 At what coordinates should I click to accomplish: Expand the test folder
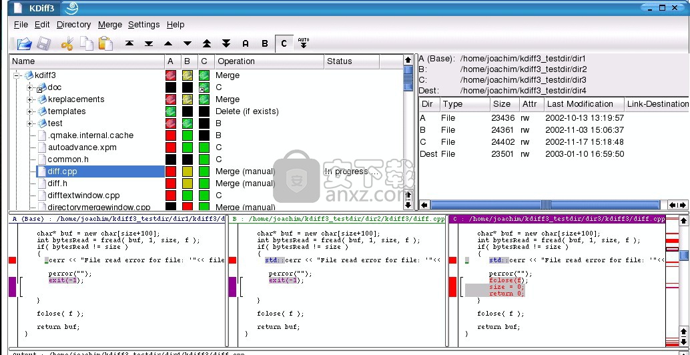coord(30,123)
